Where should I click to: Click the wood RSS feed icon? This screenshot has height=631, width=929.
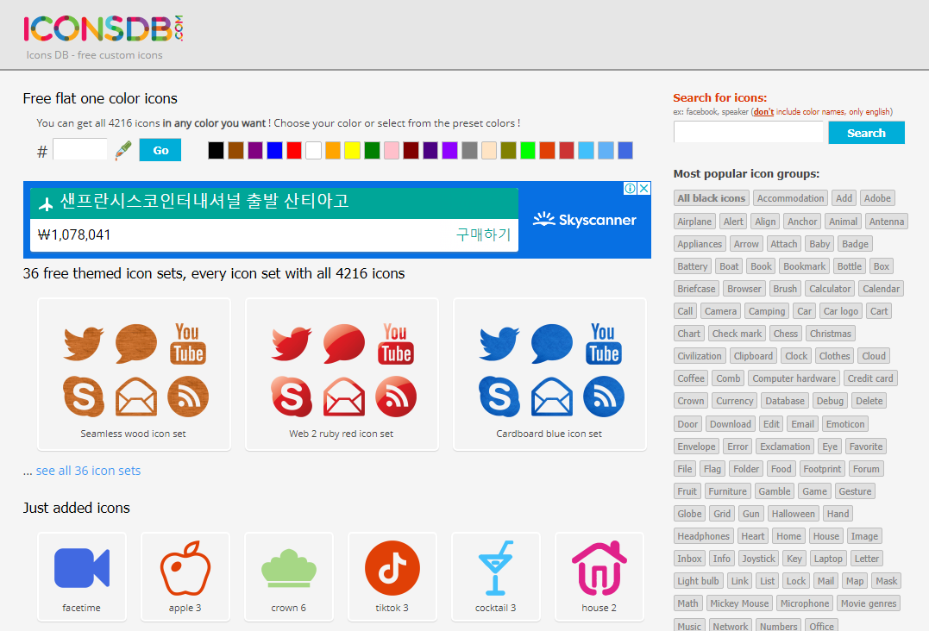[188, 396]
